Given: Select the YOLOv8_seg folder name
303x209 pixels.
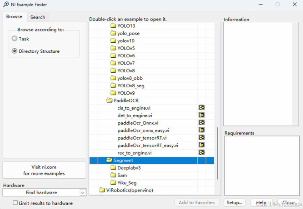Looking at the screenshot, I should [x=131, y=86].
